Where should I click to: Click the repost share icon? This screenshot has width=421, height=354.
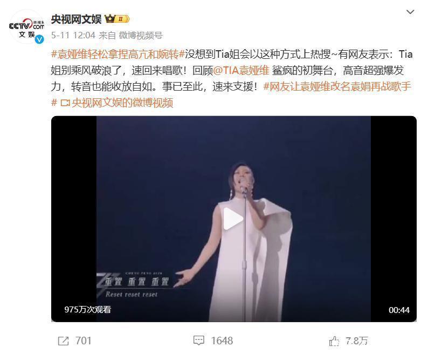point(64,341)
